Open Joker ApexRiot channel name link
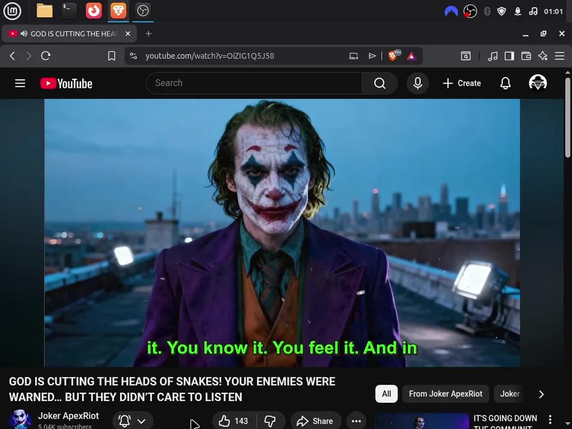Viewport: 572px width, 429px height. (68, 416)
